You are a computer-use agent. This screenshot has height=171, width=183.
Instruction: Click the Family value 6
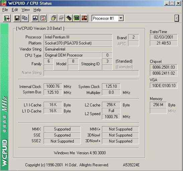click(49, 61)
